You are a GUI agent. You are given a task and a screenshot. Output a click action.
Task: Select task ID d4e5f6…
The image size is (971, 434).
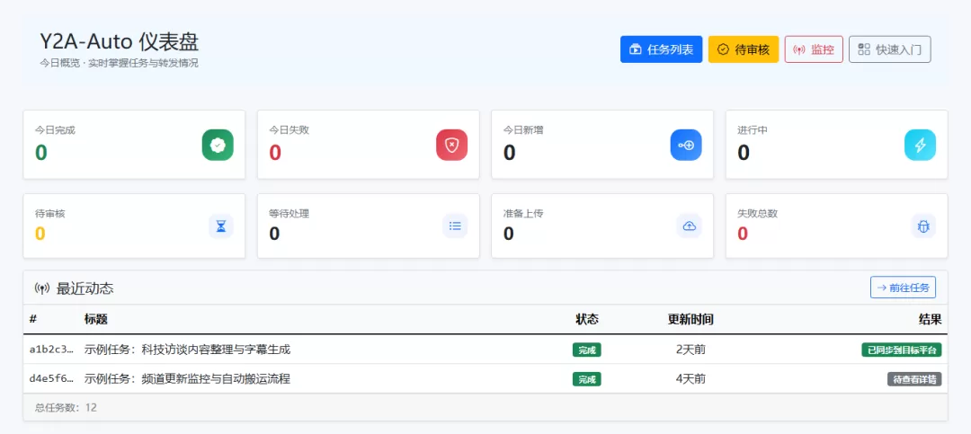point(51,378)
